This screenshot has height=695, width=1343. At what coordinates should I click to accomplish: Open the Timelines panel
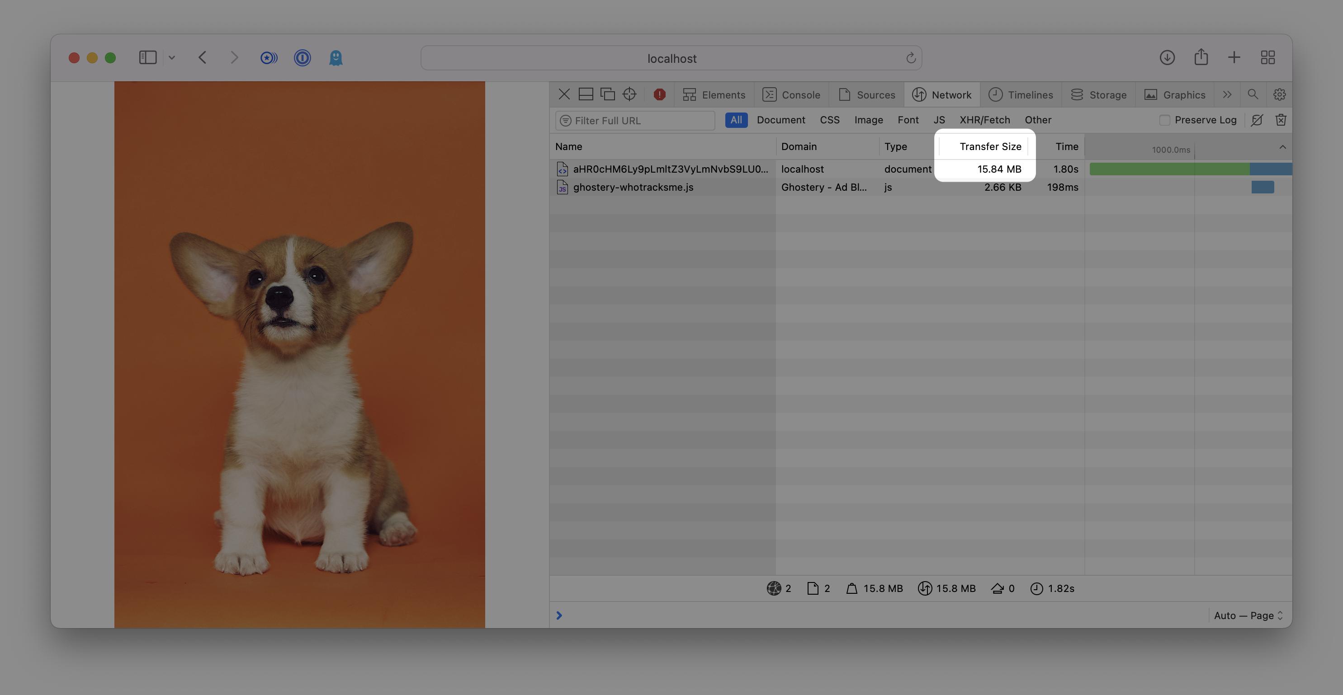tap(1021, 94)
